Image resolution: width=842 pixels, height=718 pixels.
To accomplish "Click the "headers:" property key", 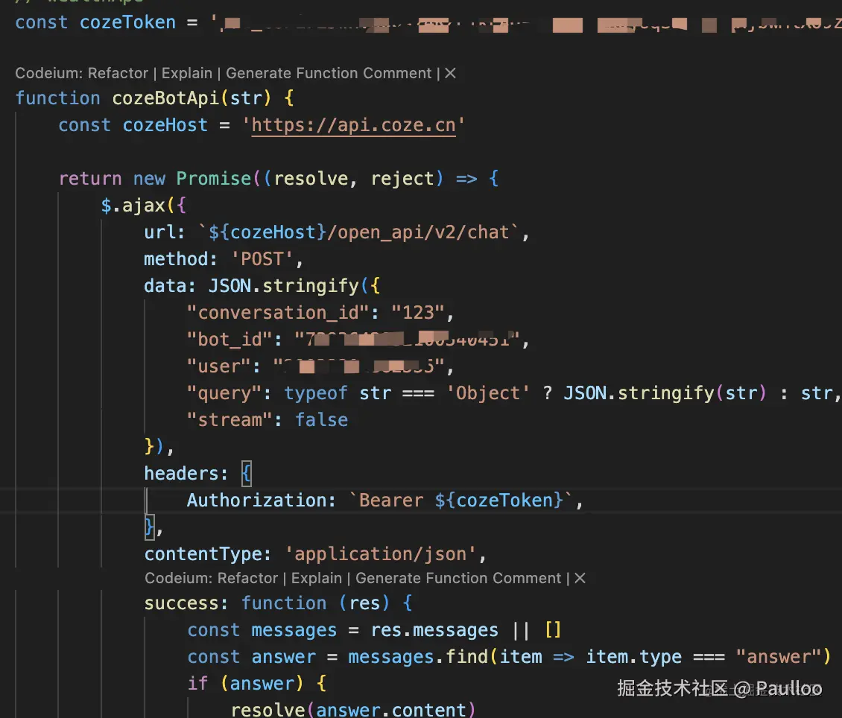I will pyautogui.click(x=186, y=473).
